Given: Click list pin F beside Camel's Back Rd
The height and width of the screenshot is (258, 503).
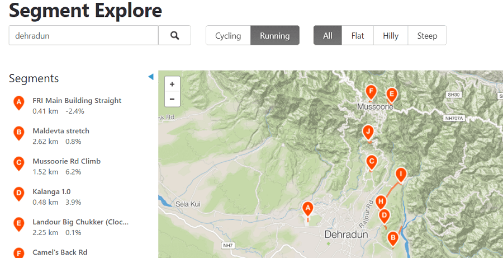Looking at the screenshot, I should point(19,253).
